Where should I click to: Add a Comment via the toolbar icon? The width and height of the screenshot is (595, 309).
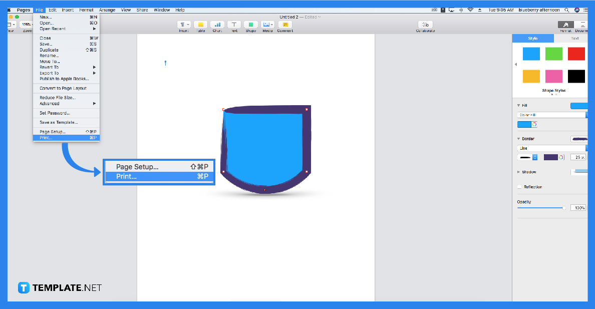click(x=284, y=24)
